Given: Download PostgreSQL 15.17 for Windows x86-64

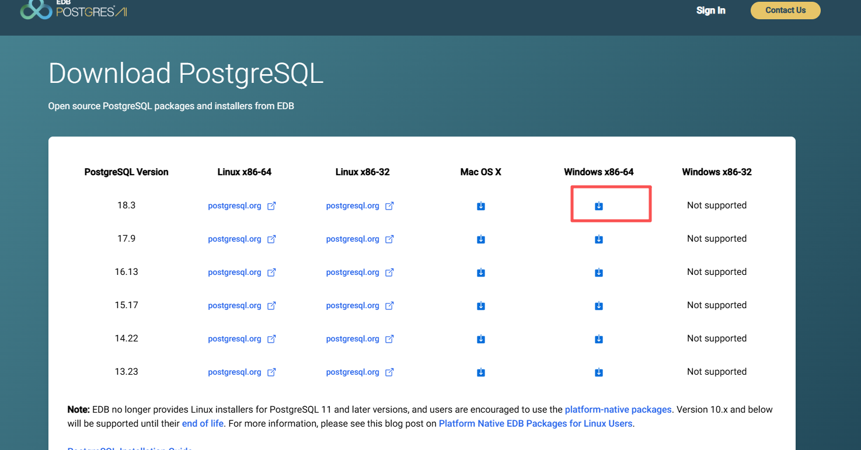Looking at the screenshot, I should 598,306.
